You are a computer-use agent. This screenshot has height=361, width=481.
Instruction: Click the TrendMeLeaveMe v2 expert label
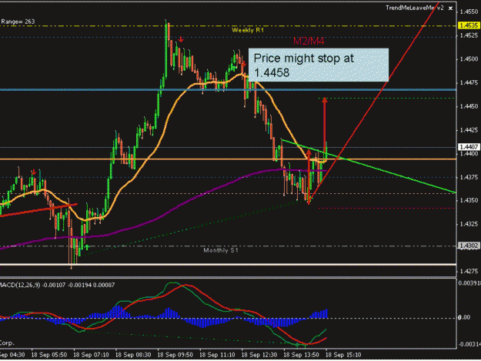pyautogui.click(x=414, y=8)
